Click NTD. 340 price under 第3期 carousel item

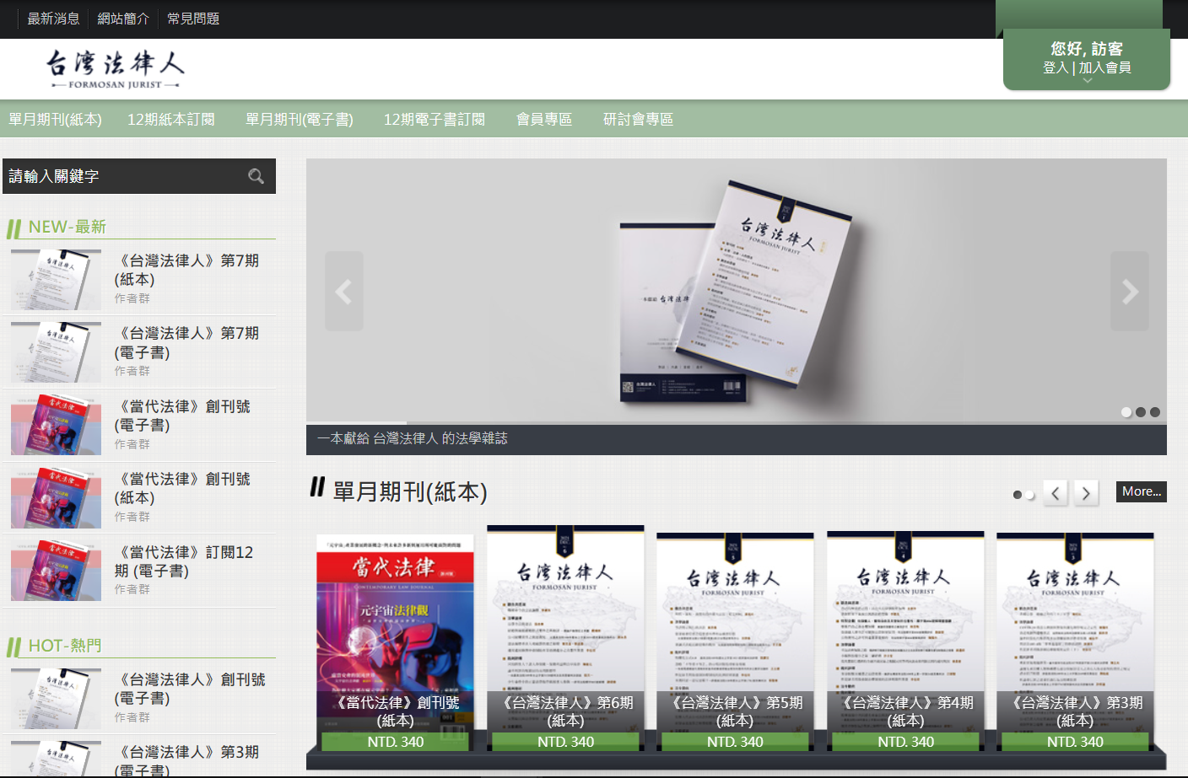coord(1075,742)
